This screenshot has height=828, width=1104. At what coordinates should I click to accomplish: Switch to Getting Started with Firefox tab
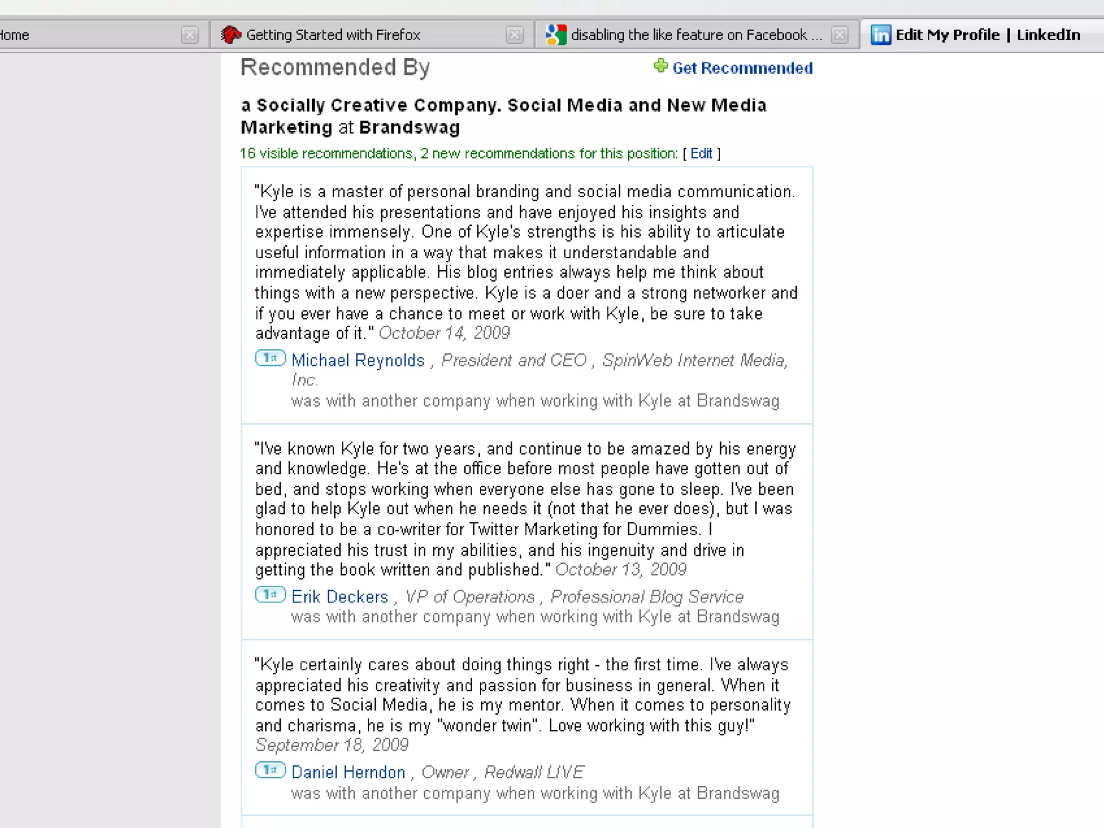pos(333,35)
